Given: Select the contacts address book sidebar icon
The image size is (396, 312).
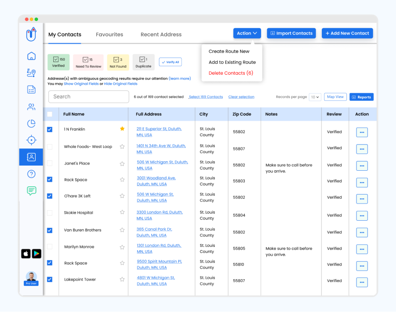Looking at the screenshot, I should click(x=31, y=157).
